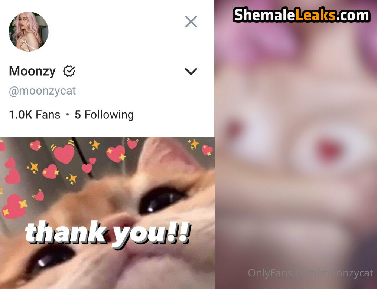
Task: Click the OnlyFans.com/moonzycat watermark link
Action: (311, 273)
